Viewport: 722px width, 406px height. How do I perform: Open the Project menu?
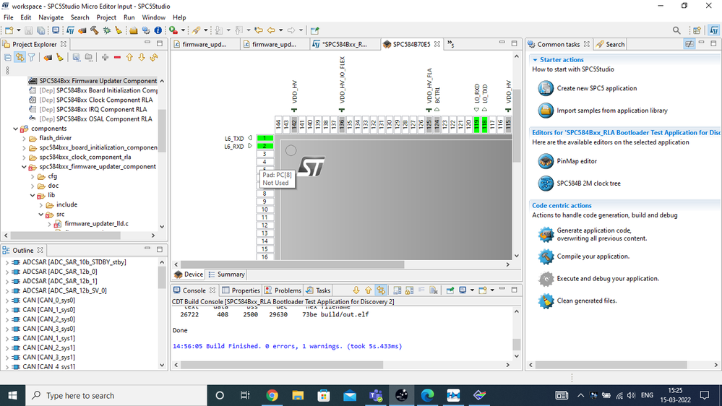pyautogui.click(x=106, y=17)
